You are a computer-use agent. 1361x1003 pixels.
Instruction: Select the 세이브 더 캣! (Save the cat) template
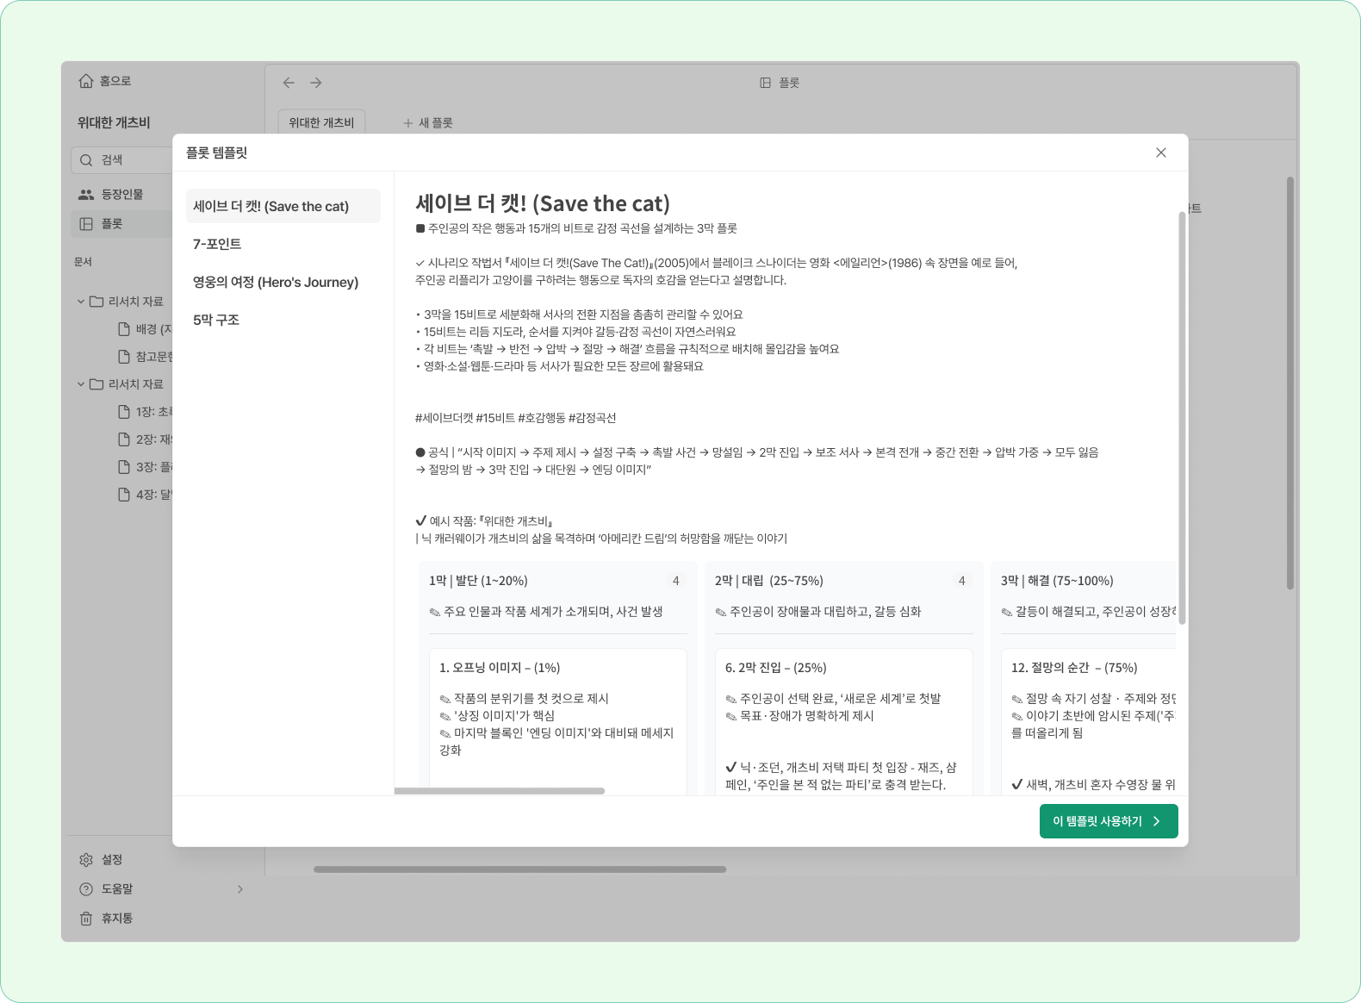pyautogui.click(x=283, y=206)
